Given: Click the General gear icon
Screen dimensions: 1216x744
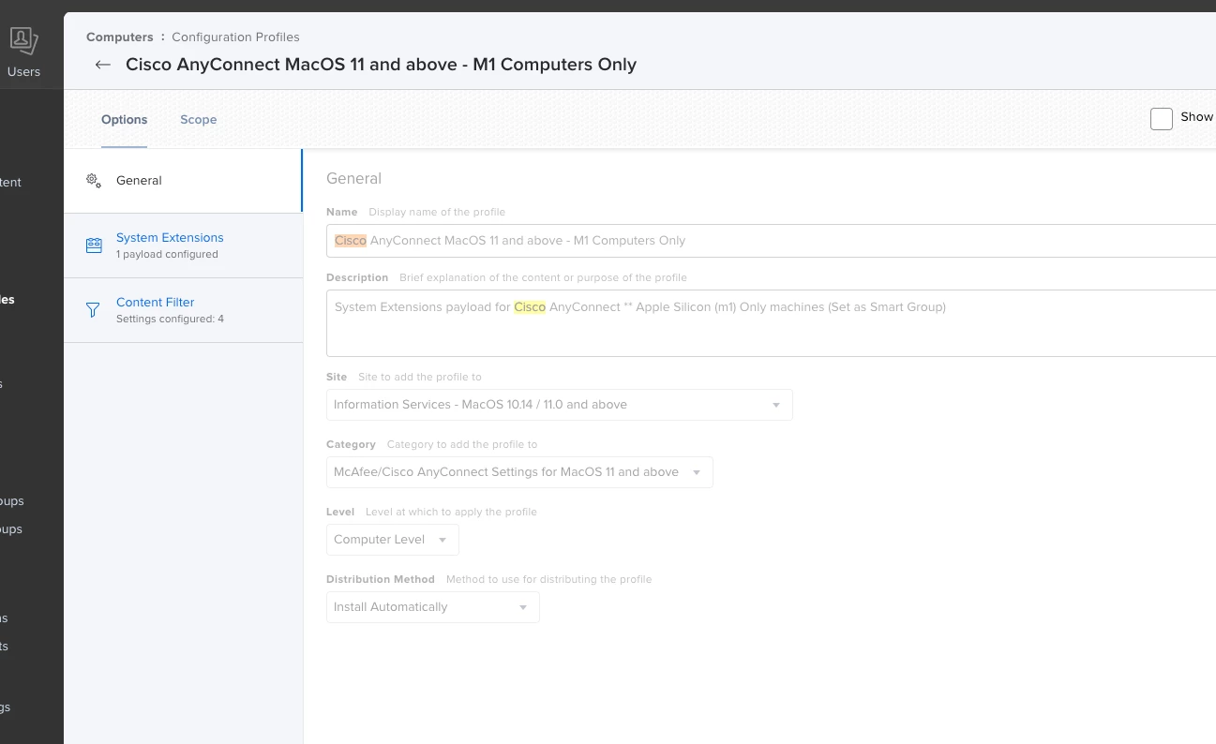Looking at the screenshot, I should pyautogui.click(x=94, y=180).
